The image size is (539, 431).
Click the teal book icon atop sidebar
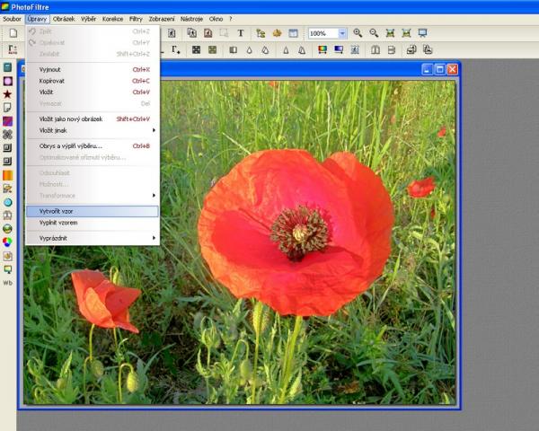pos(7,67)
